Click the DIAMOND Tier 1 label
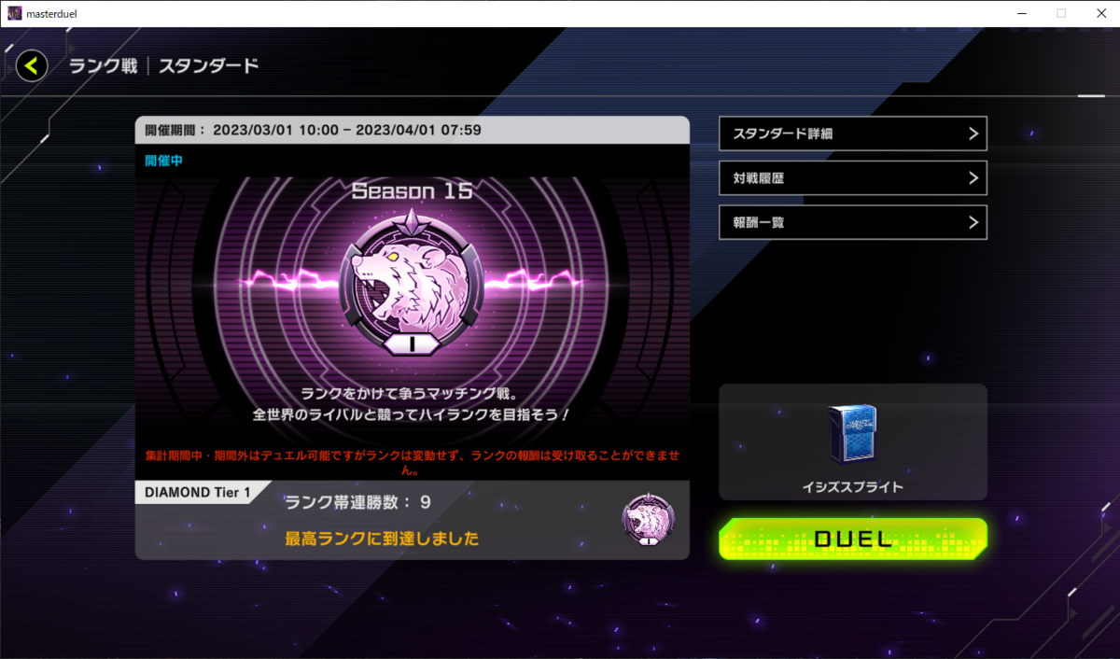The height and width of the screenshot is (659, 1120). [x=198, y=493]
